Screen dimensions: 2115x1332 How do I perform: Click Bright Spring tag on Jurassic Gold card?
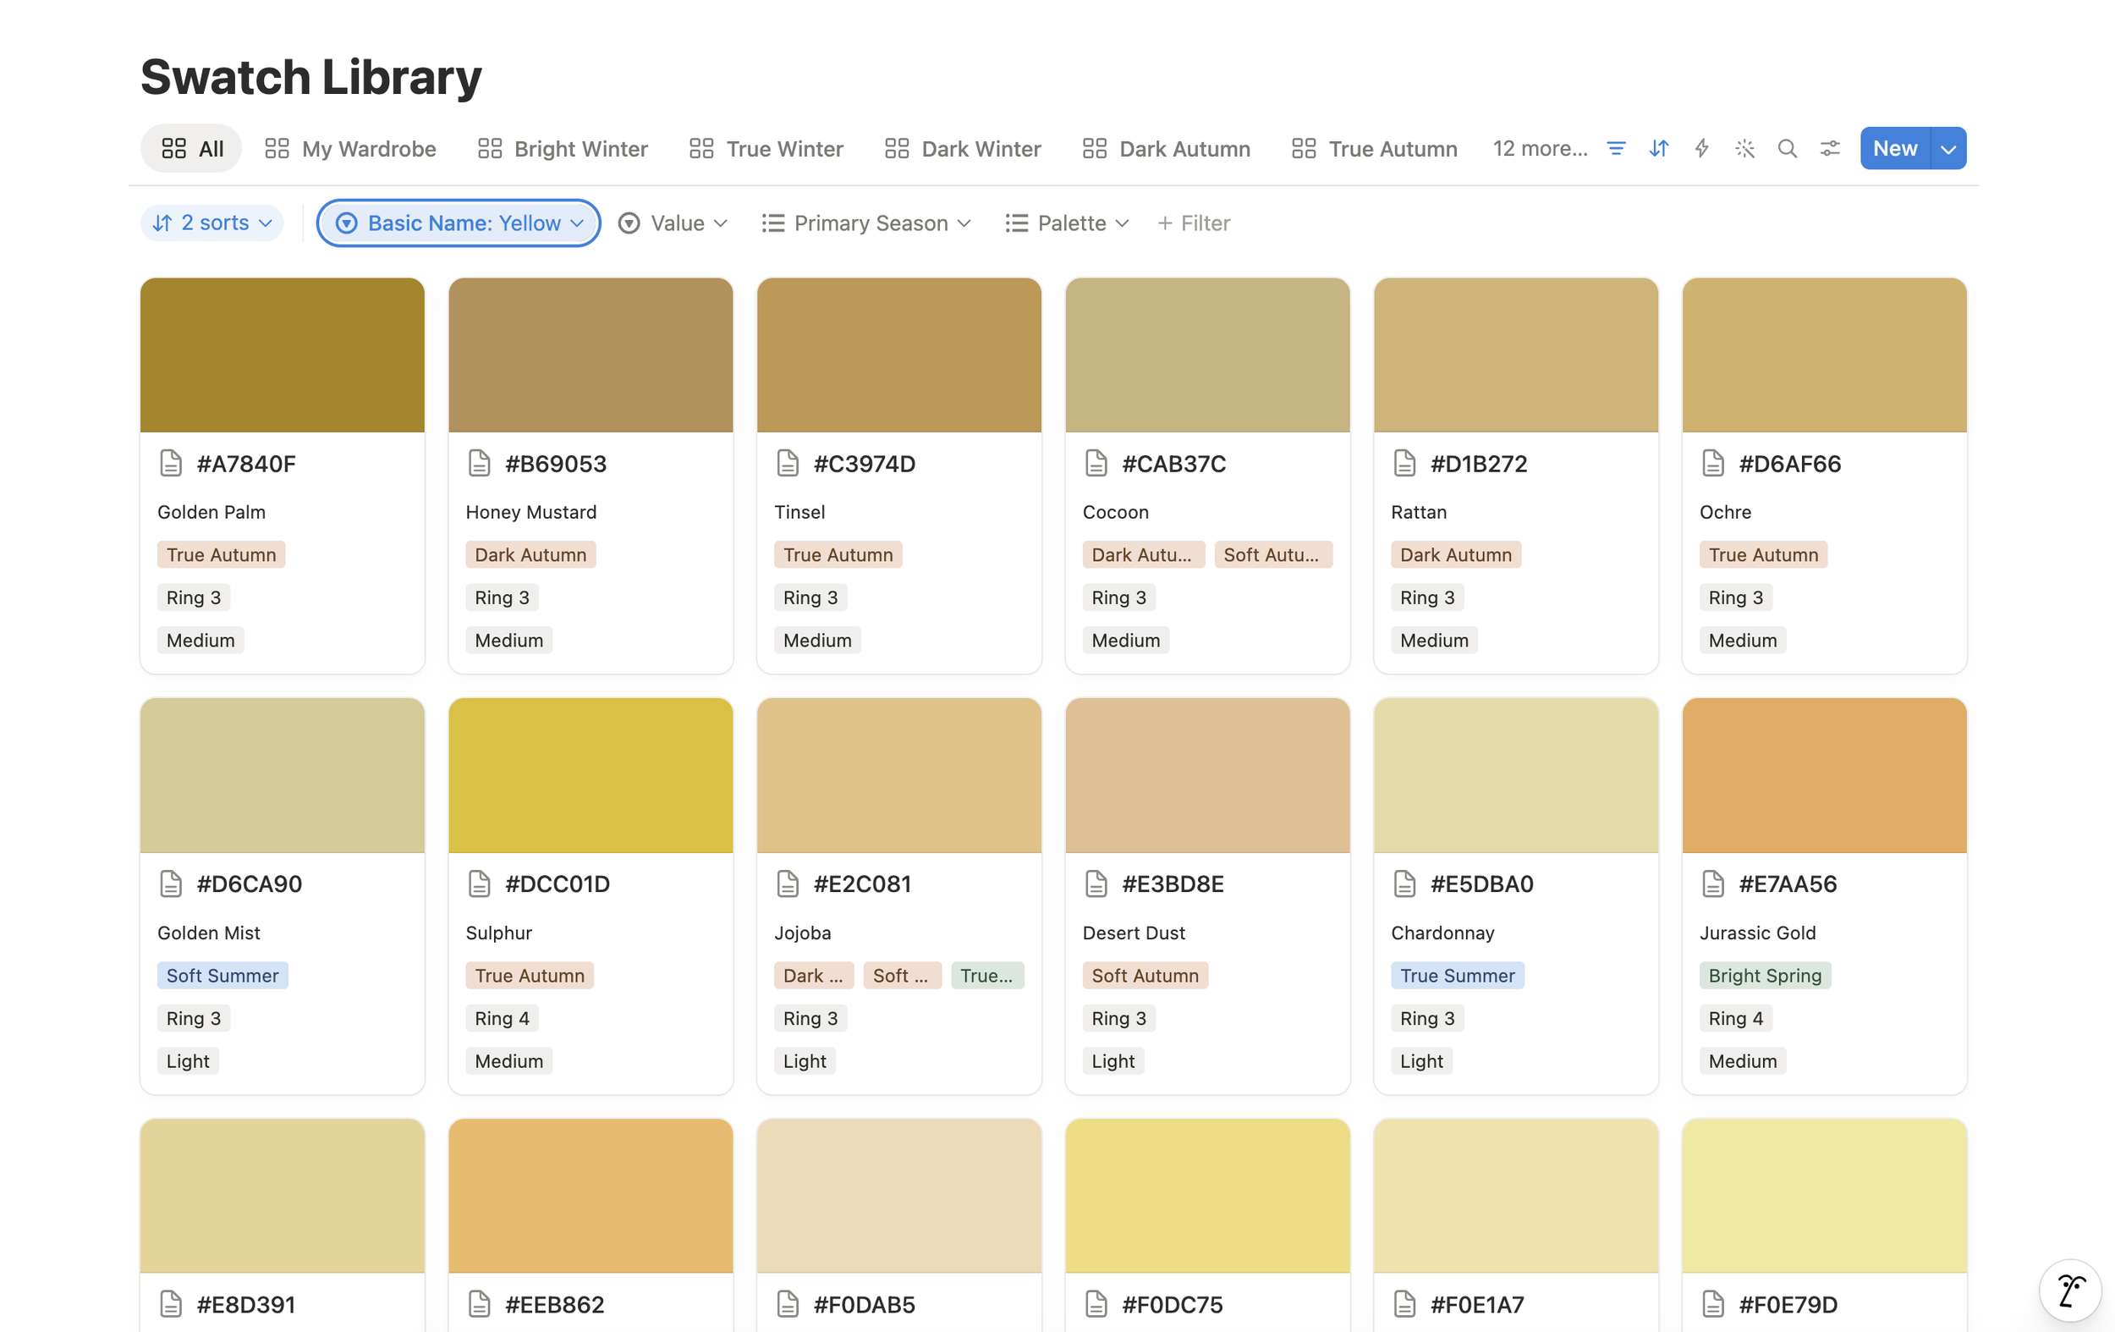coord(1766,975)
